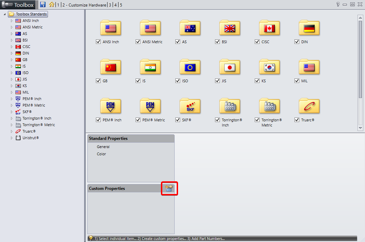365x242 pixels.
Task: Select PEM Metric in the tree
Action: click(34, 105)
